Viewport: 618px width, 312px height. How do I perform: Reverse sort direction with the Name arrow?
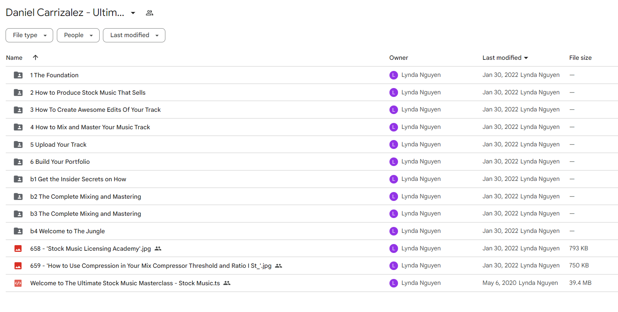tap(35, 58)
